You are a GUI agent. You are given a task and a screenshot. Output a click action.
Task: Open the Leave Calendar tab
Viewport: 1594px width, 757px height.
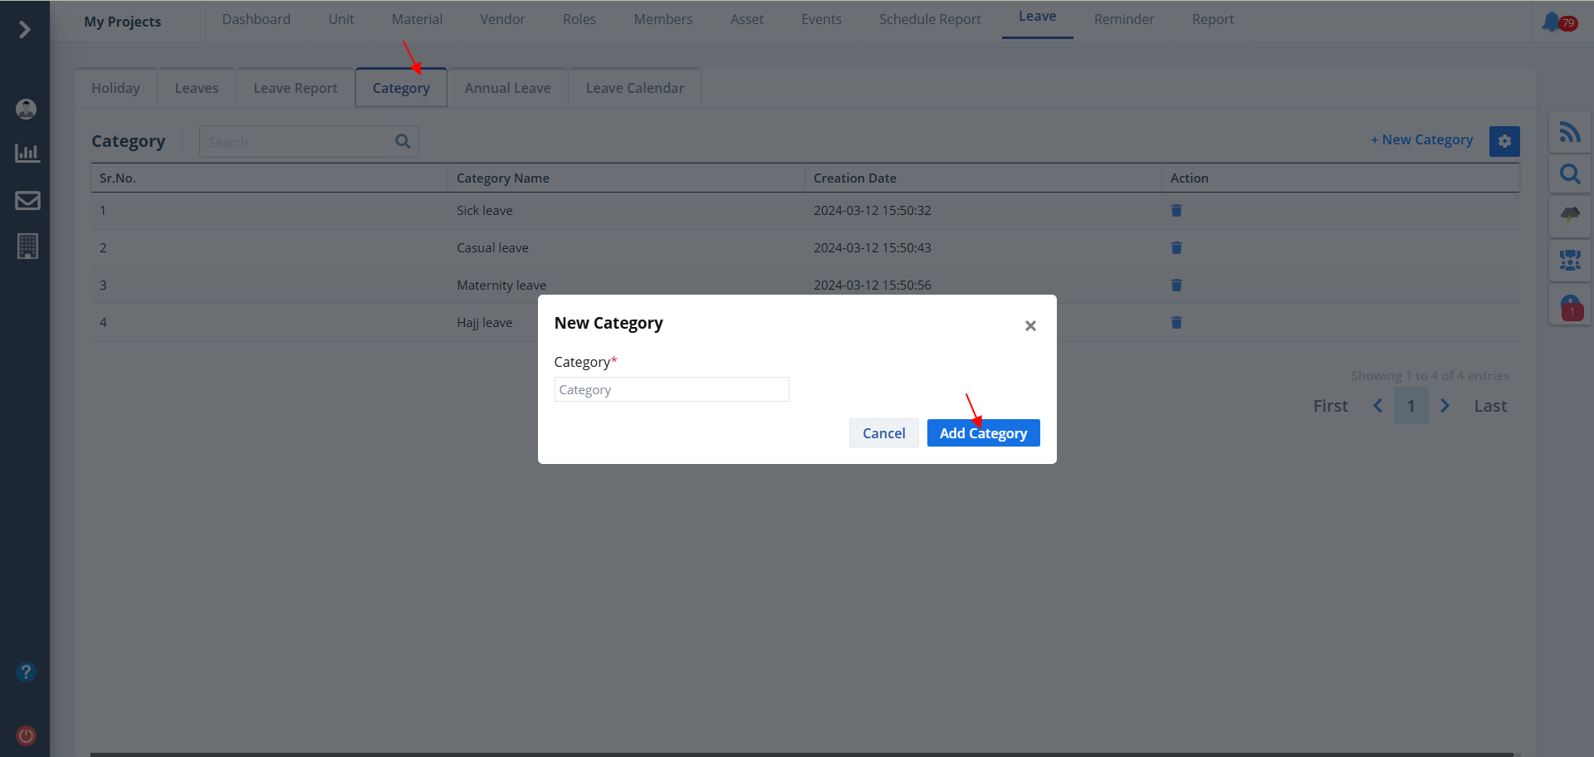pyautogui.click(x=634, y=88)
